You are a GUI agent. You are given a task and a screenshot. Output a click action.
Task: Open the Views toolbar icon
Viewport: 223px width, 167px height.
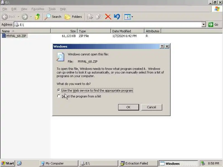[127, 17]
